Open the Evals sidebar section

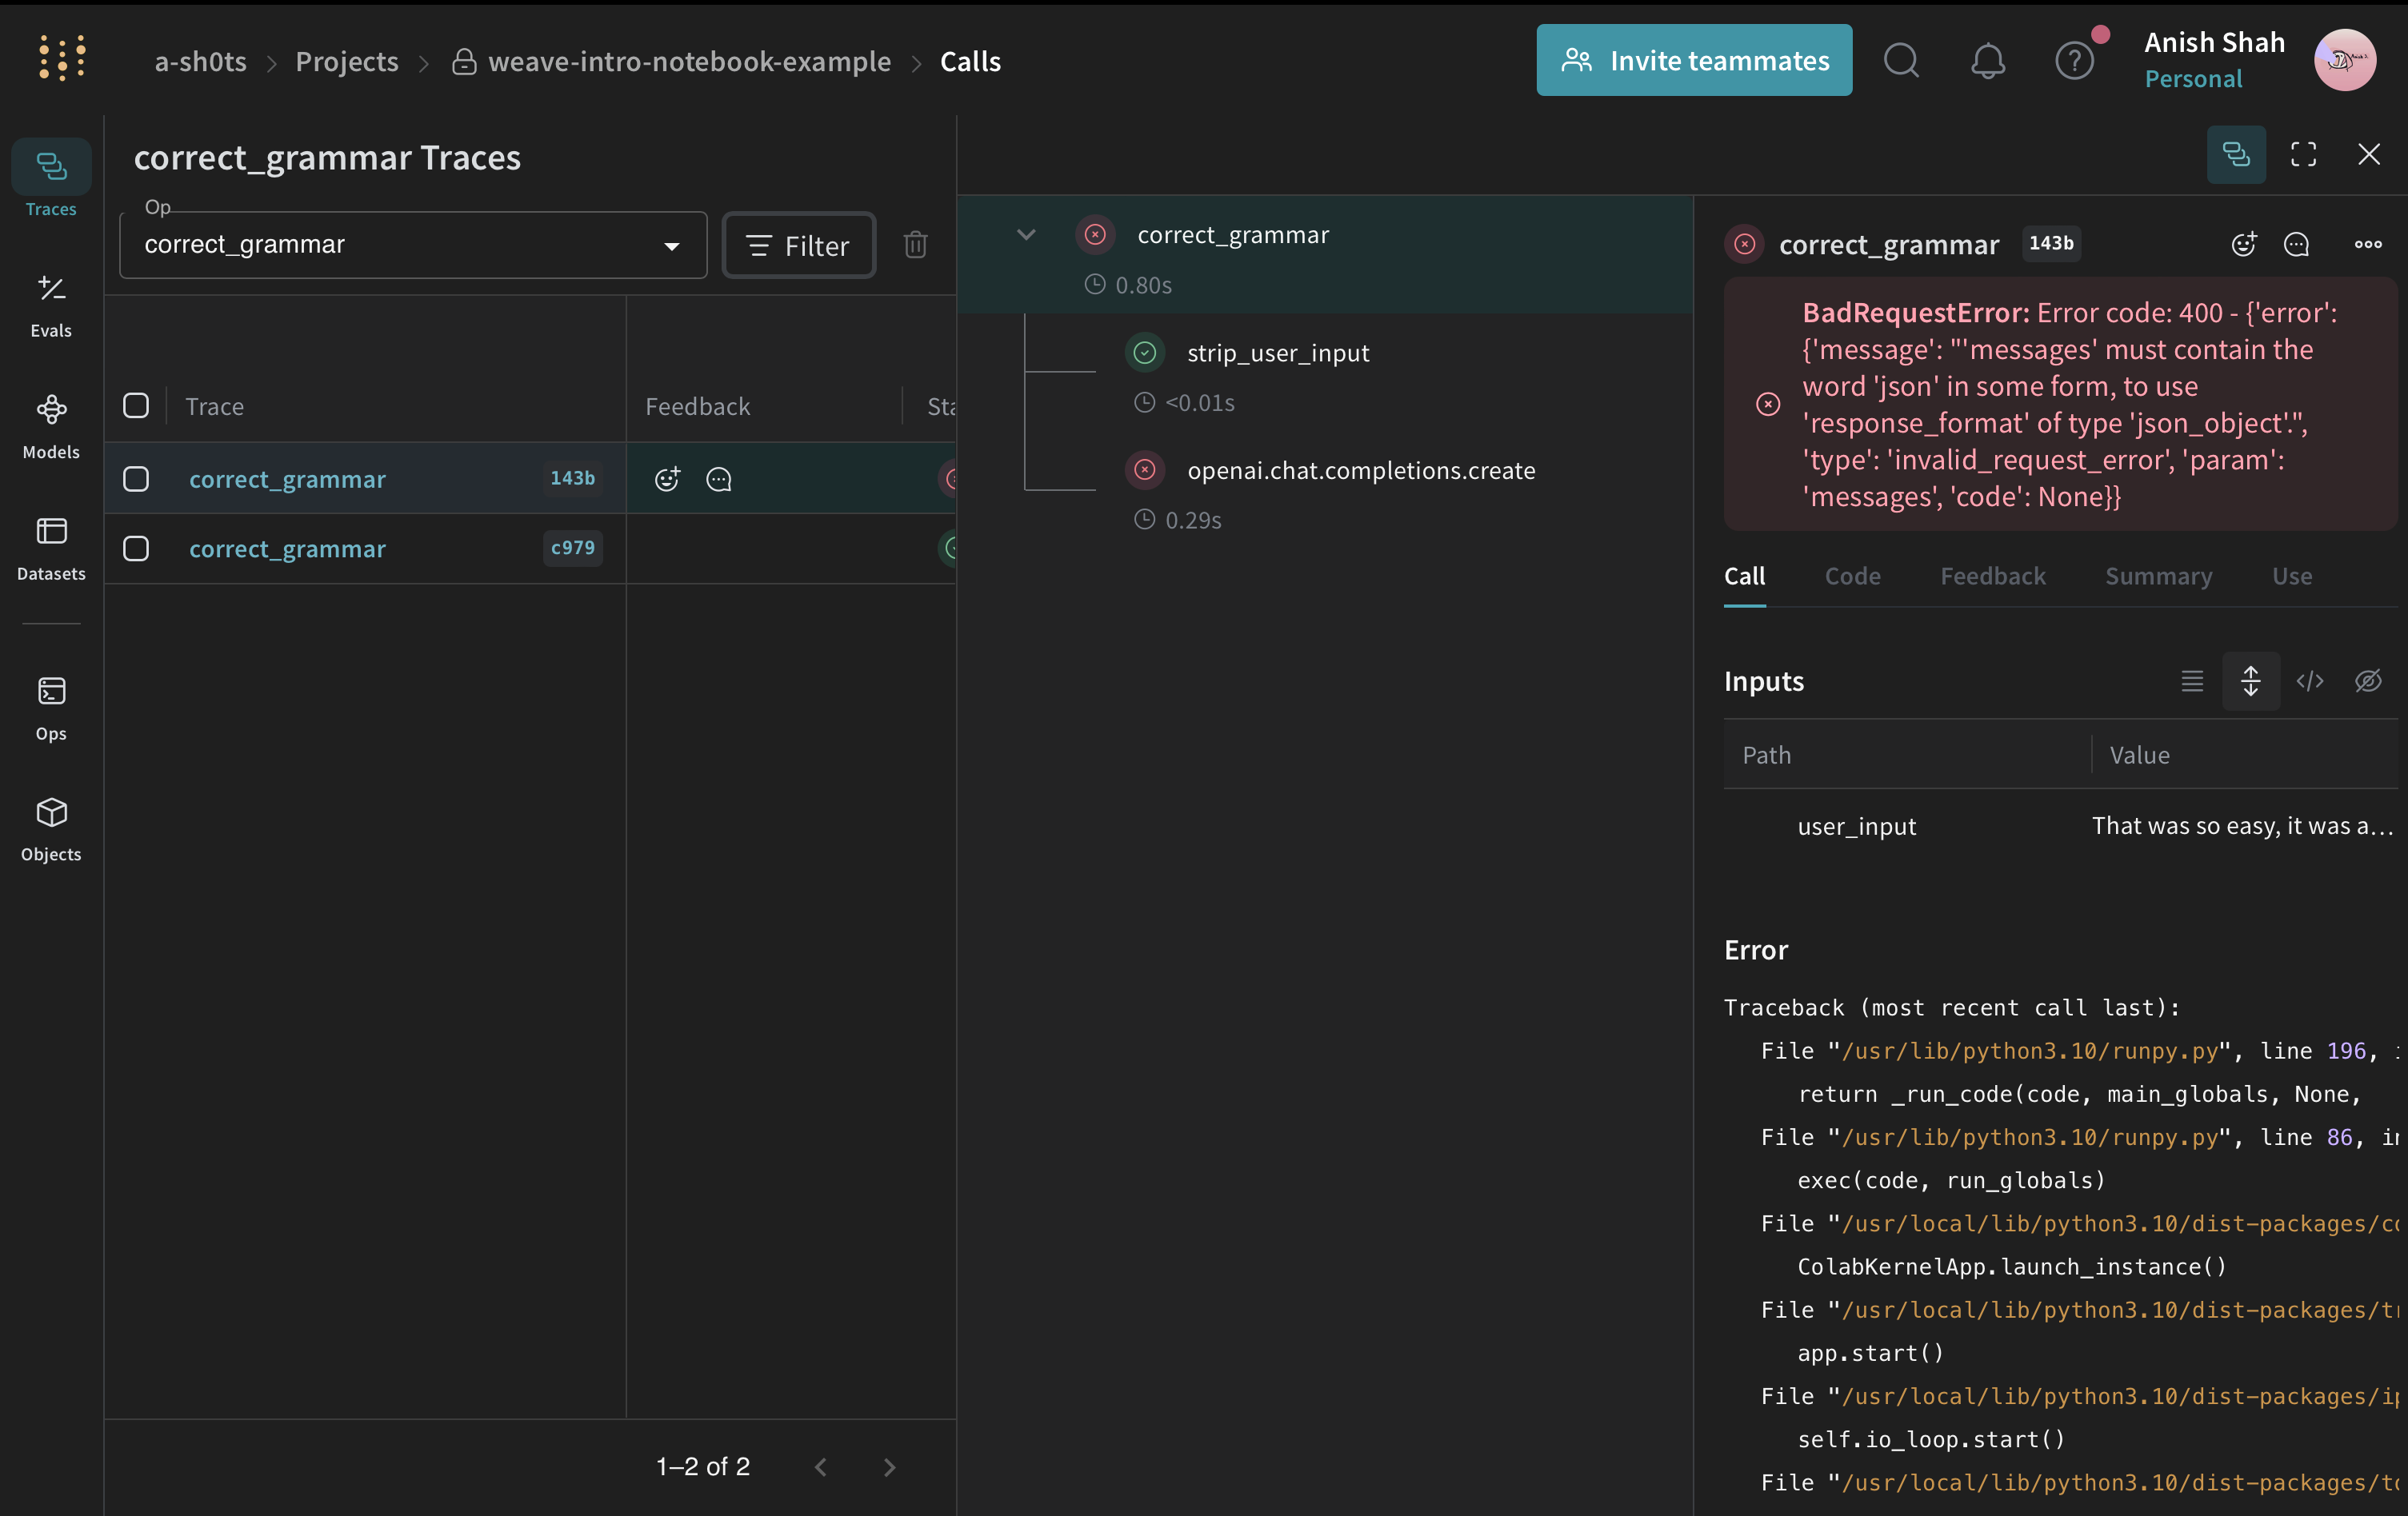(51, 305)
